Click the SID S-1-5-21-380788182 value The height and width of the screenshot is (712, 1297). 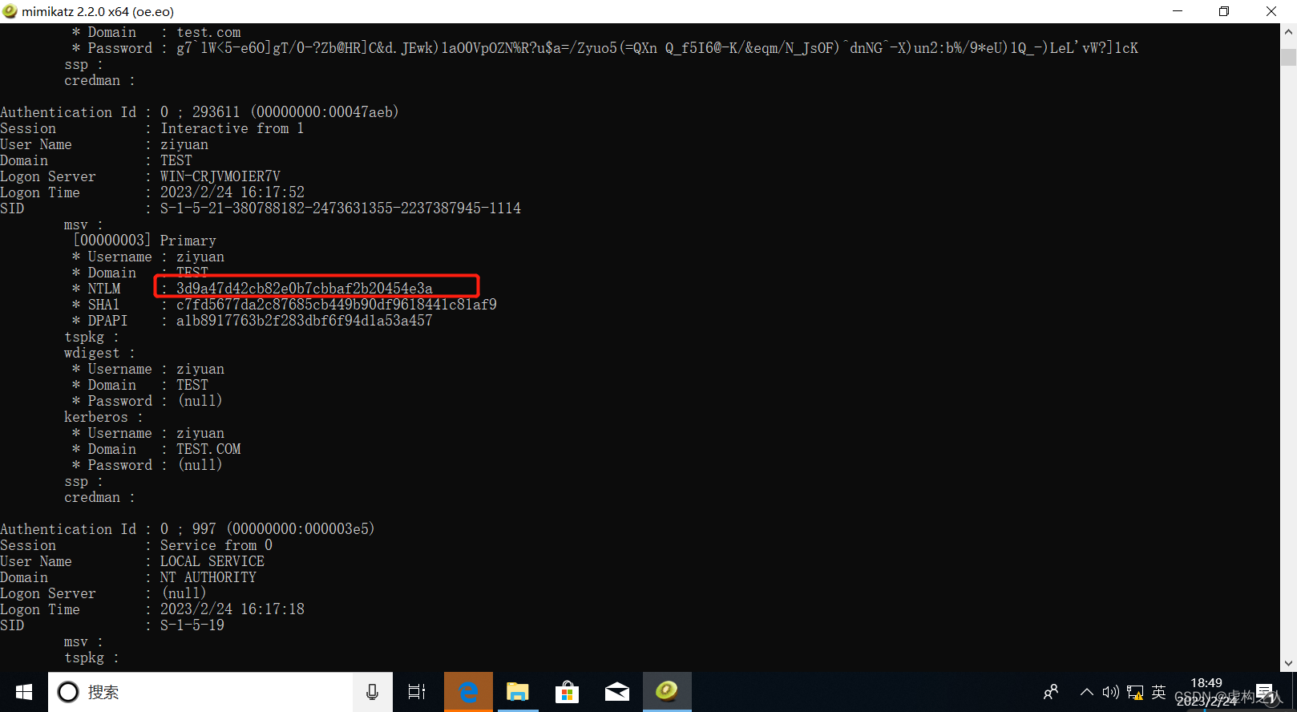click(341, 208)
